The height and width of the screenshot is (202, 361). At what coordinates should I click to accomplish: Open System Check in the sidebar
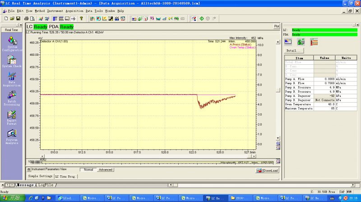[12, 61]
